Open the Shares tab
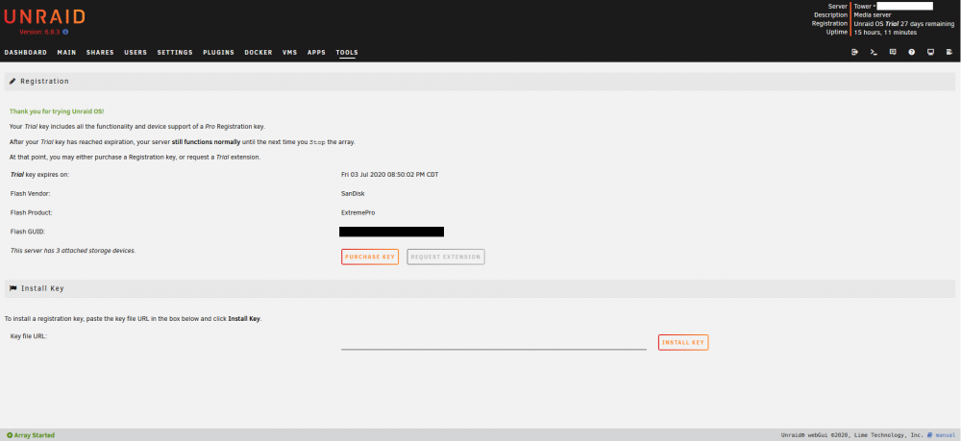The height and width of the screenshot is (441, 961). (x=100, y=53)
